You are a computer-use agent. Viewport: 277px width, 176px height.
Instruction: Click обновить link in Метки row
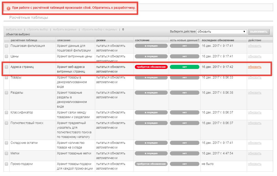pos(255,153)
